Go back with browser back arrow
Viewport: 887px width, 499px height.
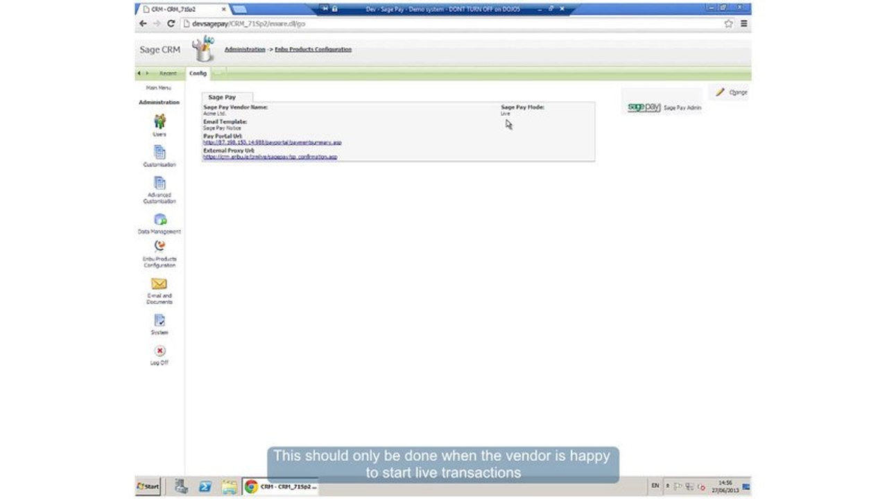pyautogui.click(x=143, y=24)
